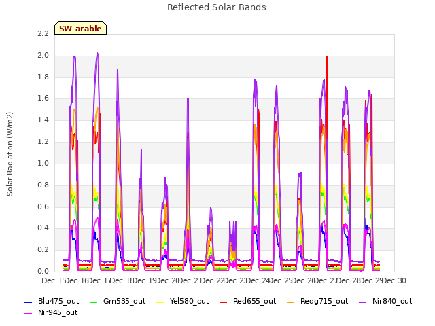The width and height of the screenshot is (435, 326).
Task: Click the 0.6 y-axis tick label
Action: 43,206
